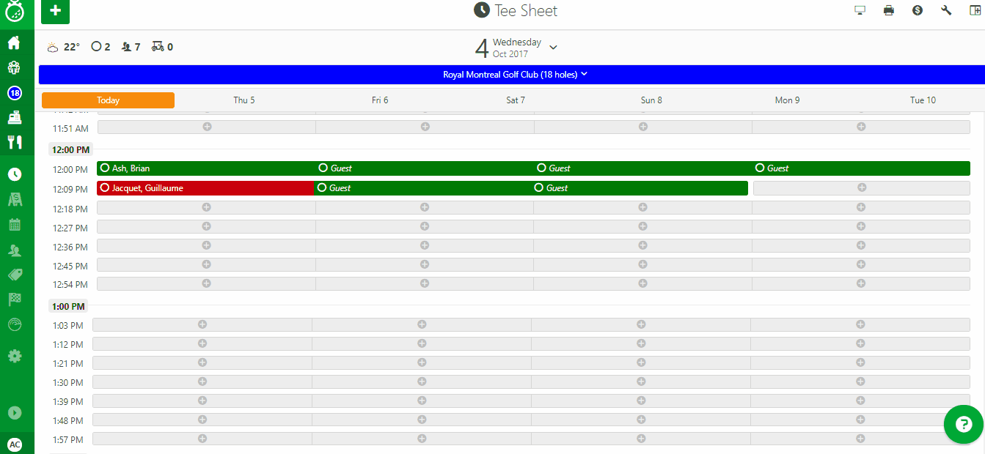Screen dimensions: 985x454
Task: Click the monitor display icon
Action: tap(860, 10)
